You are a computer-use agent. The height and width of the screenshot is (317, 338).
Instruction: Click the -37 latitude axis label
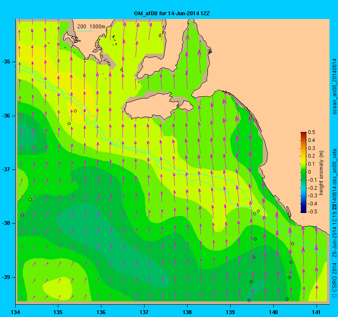point(6,169)
